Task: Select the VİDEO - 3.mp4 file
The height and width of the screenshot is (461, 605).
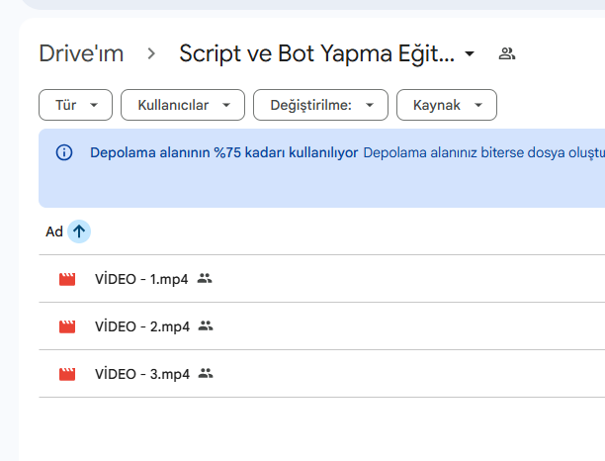Action: pos(322,374)
